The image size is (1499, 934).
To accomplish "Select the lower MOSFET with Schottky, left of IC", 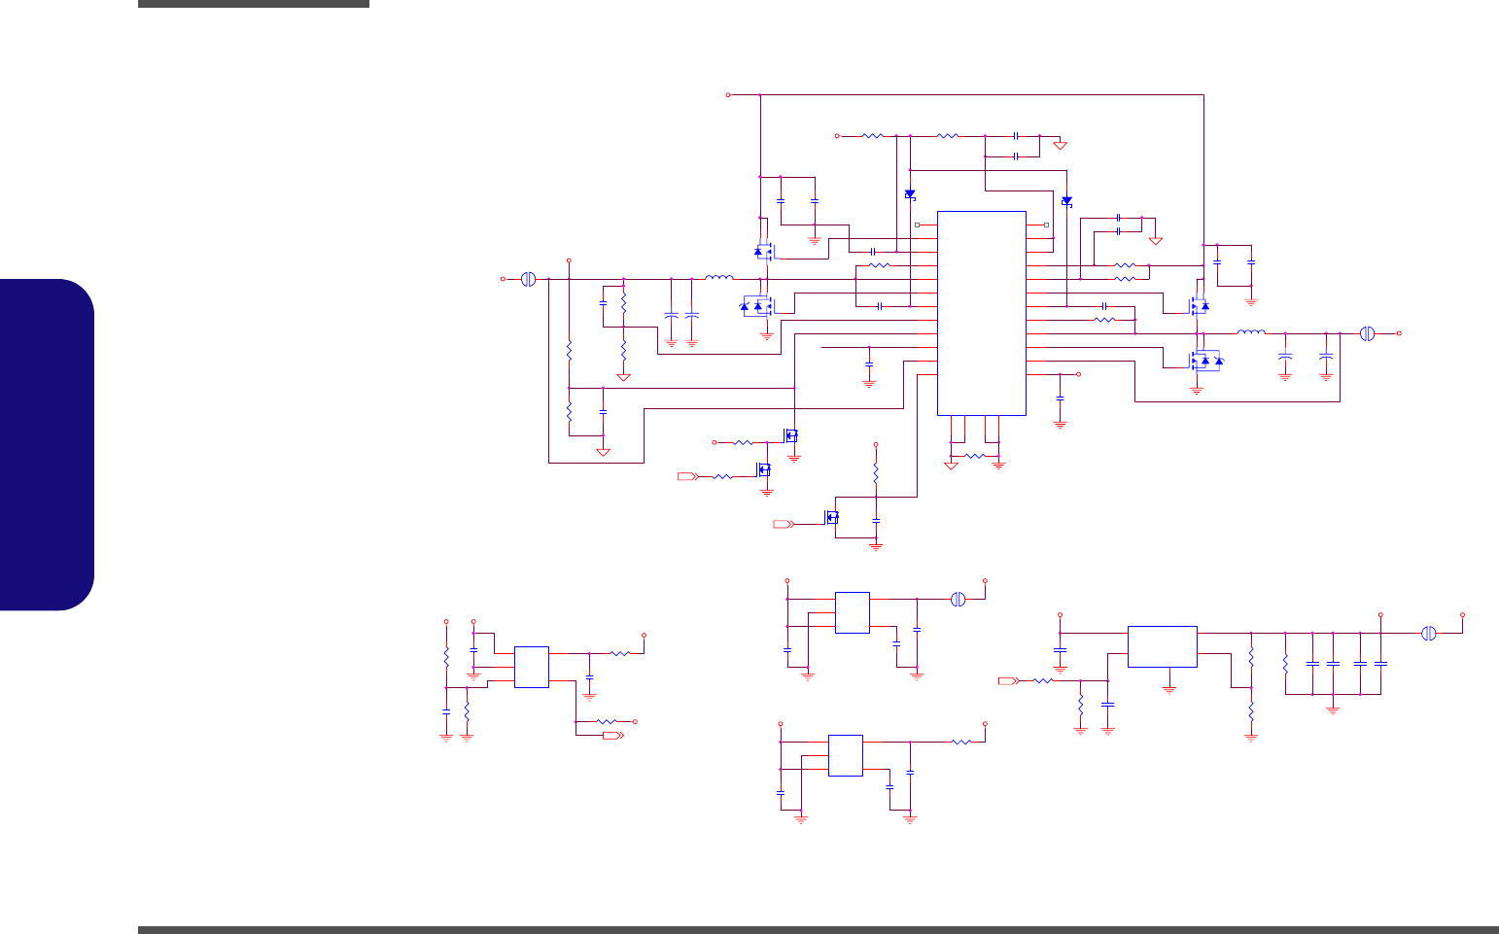I will [x=757, y=306].
